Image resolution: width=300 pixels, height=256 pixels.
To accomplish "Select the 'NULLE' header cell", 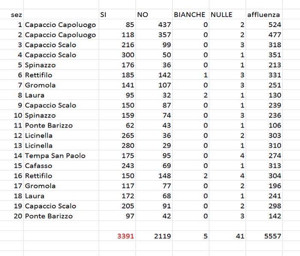I will pos(228,15).
